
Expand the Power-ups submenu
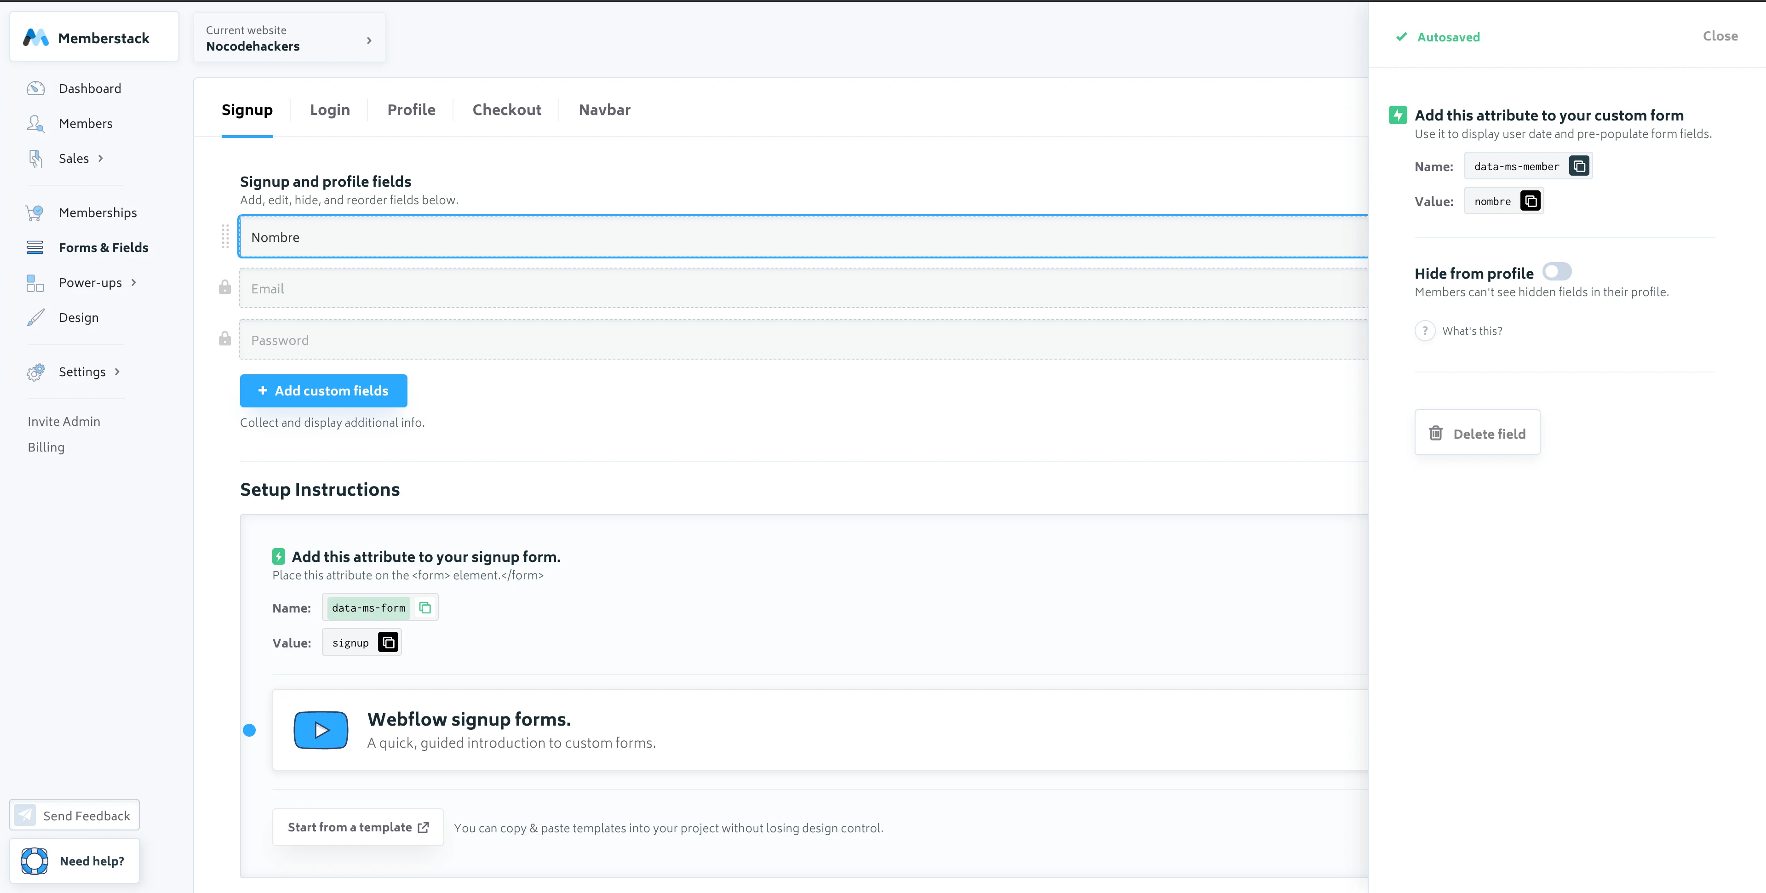tap(134, 282)
